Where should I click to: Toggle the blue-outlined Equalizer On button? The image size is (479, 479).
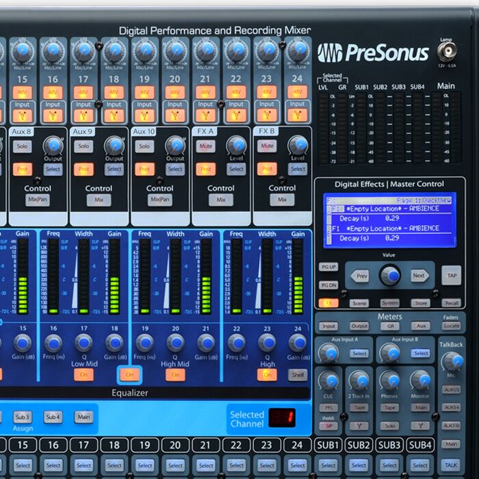coord(129,374)
